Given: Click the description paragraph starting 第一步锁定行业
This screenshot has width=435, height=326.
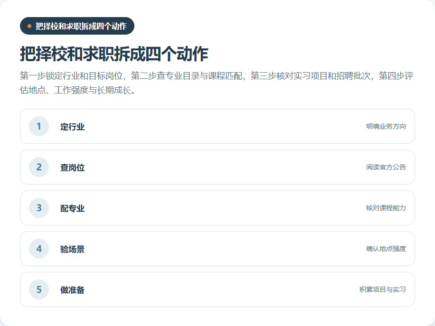Looking at the screenshot, I should coord(217,83).
